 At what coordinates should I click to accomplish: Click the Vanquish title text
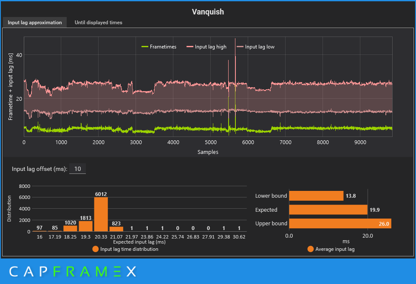click(208, 12)
